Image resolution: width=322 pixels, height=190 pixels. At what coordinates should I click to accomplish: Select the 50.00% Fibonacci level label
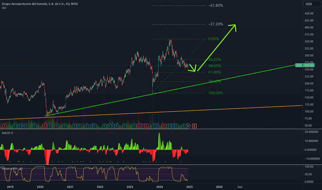(x=215, y=66)
